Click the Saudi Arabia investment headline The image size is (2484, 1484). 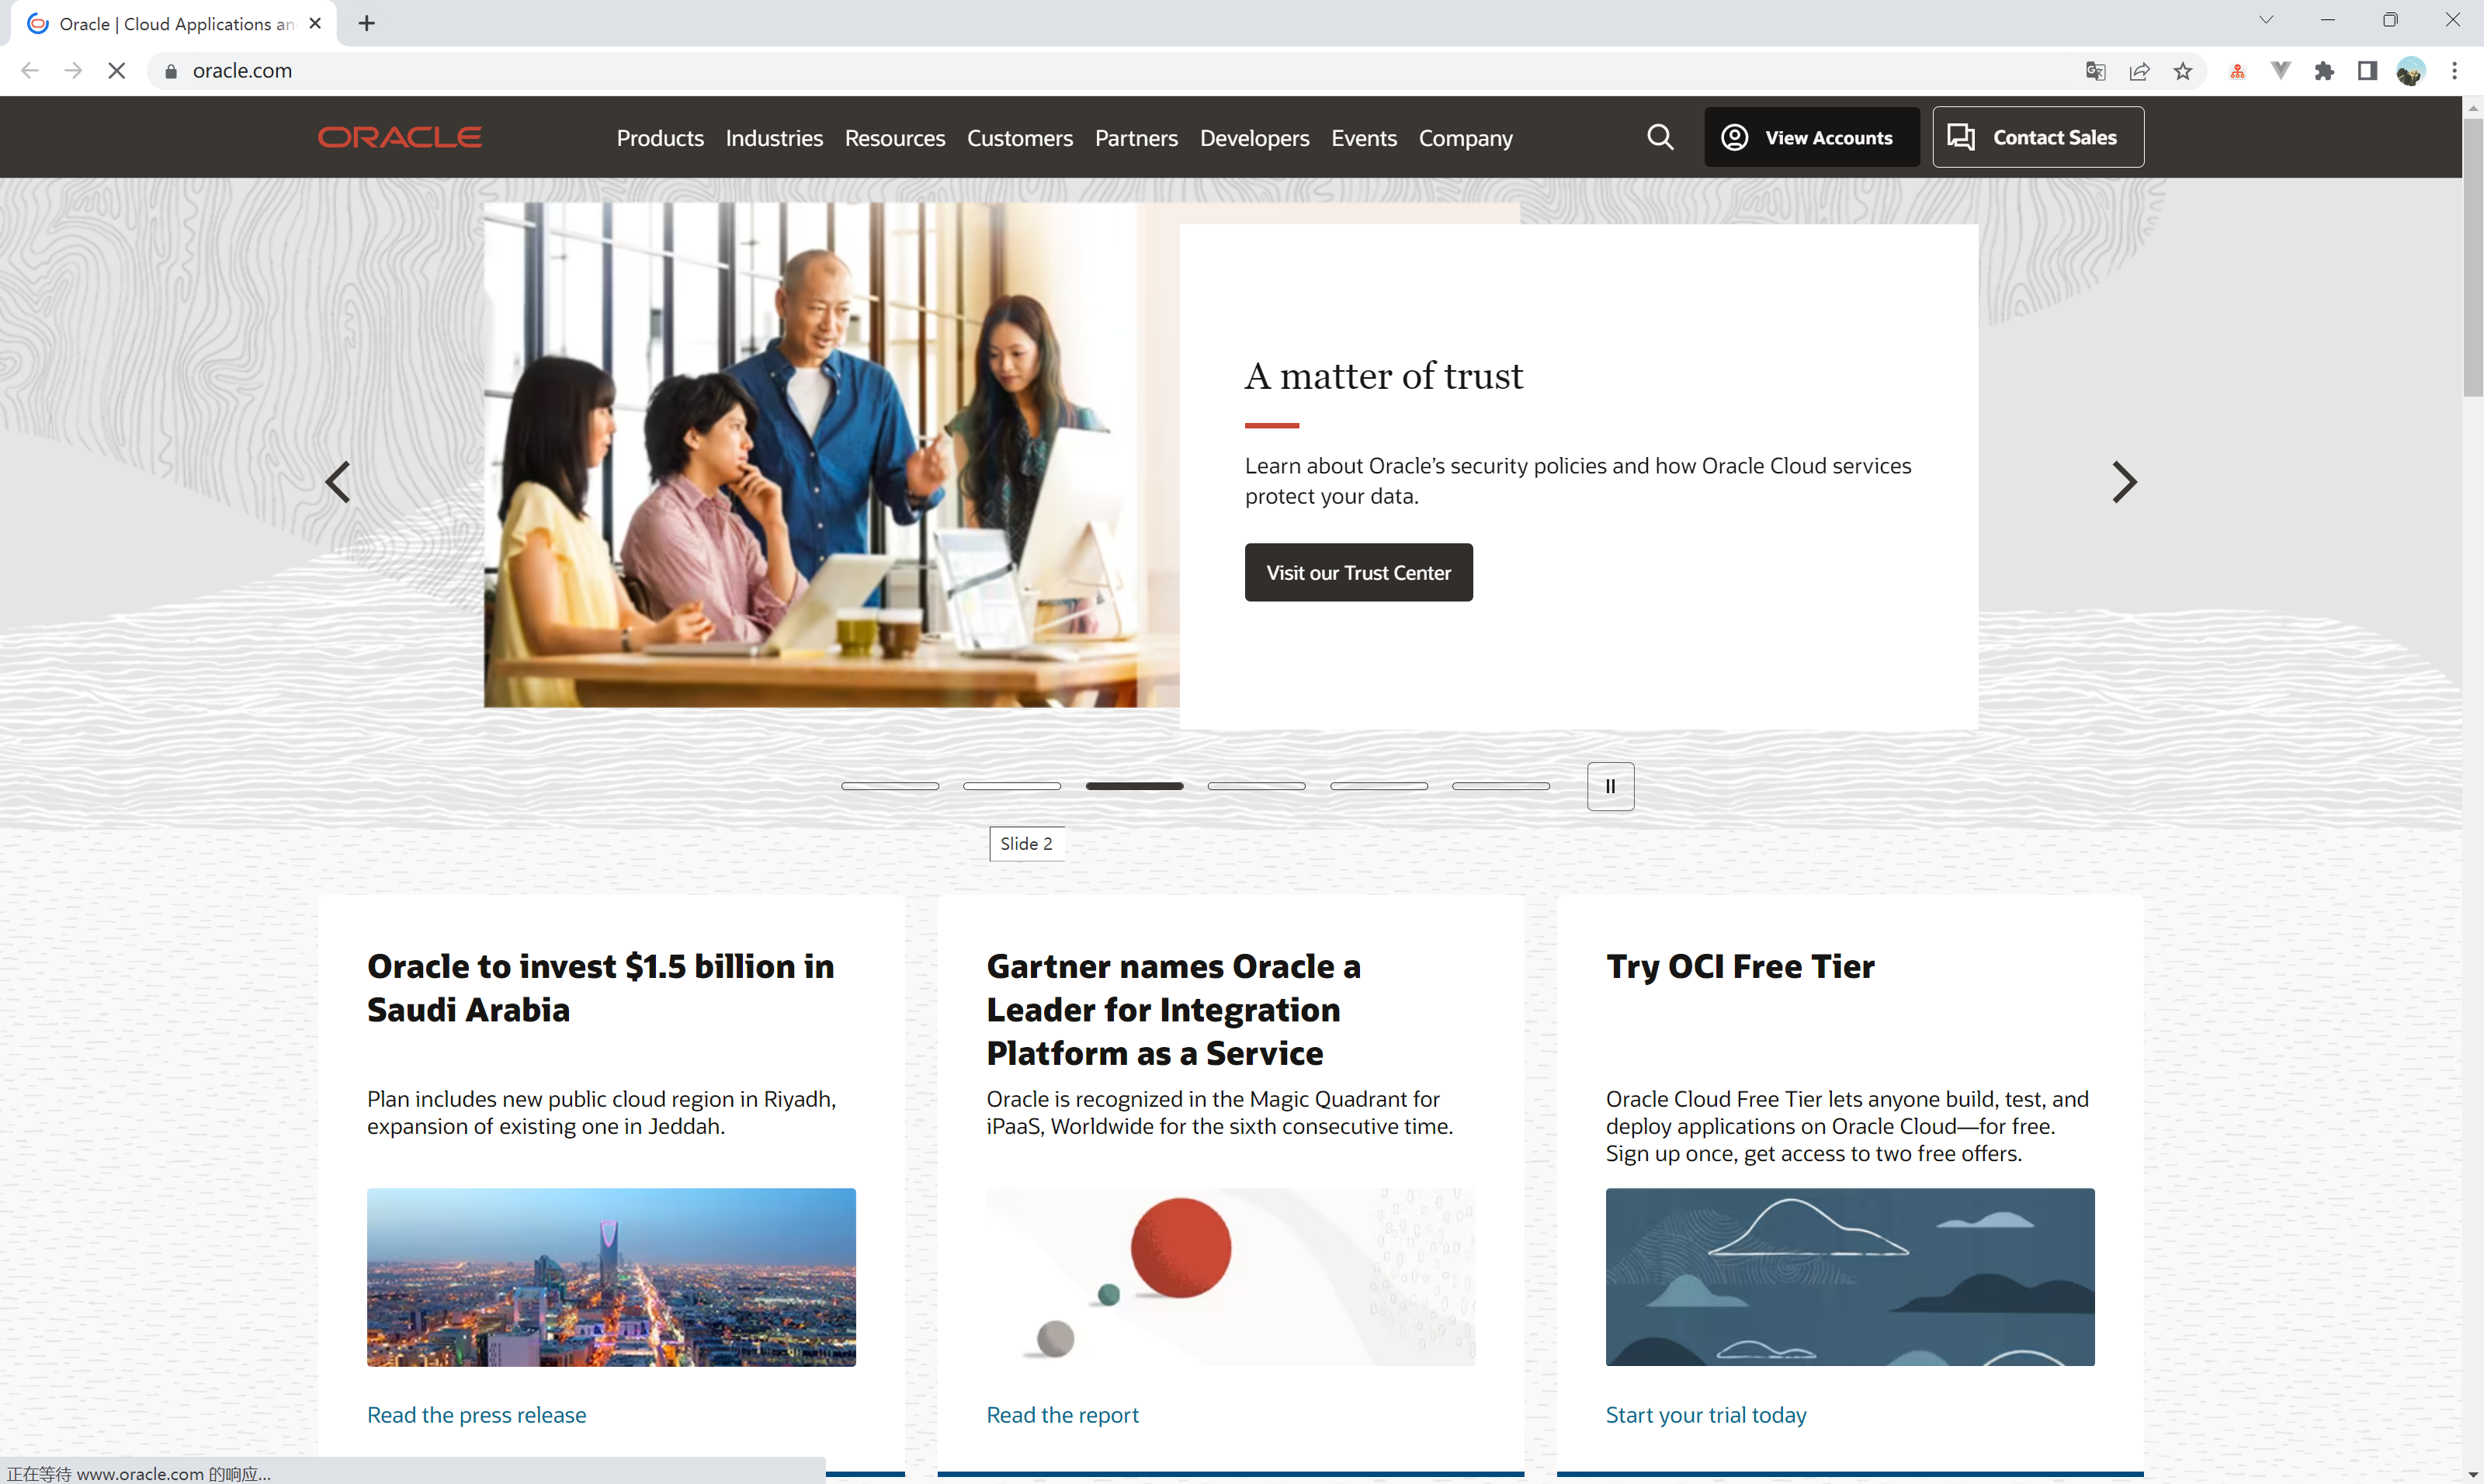(x=600, y=988)
